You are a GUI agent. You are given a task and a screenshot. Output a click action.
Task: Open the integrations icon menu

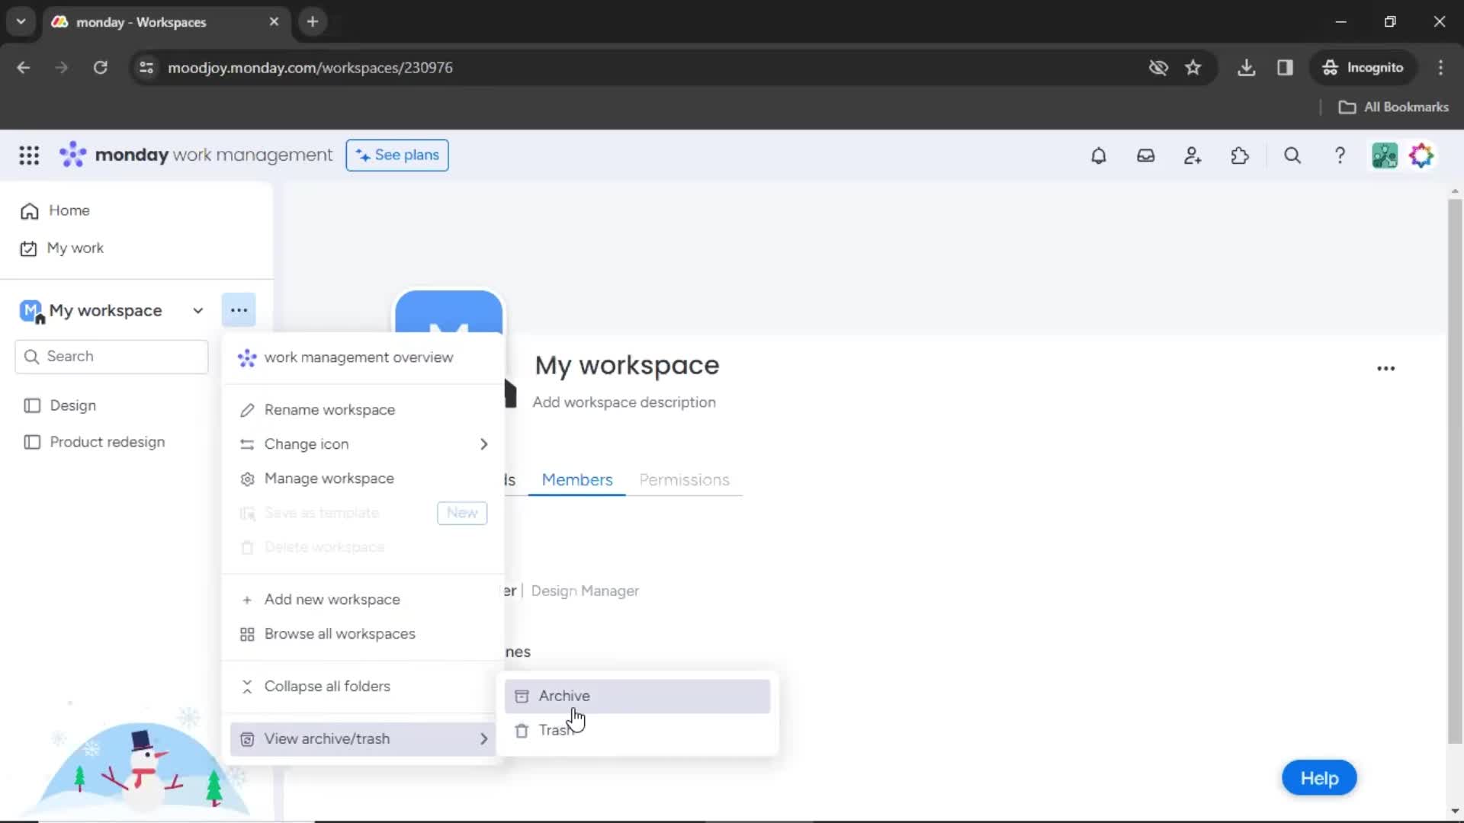coord(1240,155)
